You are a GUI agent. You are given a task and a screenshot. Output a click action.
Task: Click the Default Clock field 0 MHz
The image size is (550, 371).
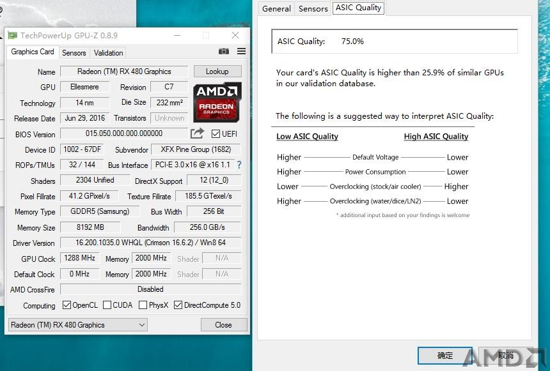[80, 273]
